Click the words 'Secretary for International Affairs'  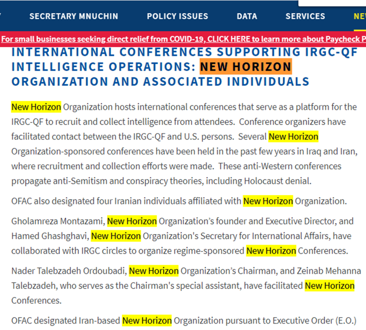264,236
